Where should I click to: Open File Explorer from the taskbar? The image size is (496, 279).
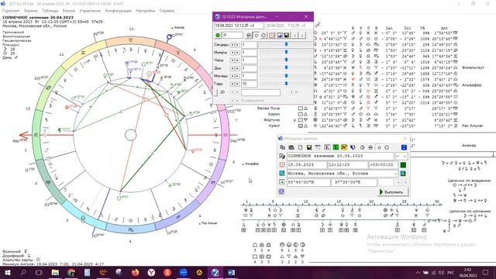click(x=55, y=272)
